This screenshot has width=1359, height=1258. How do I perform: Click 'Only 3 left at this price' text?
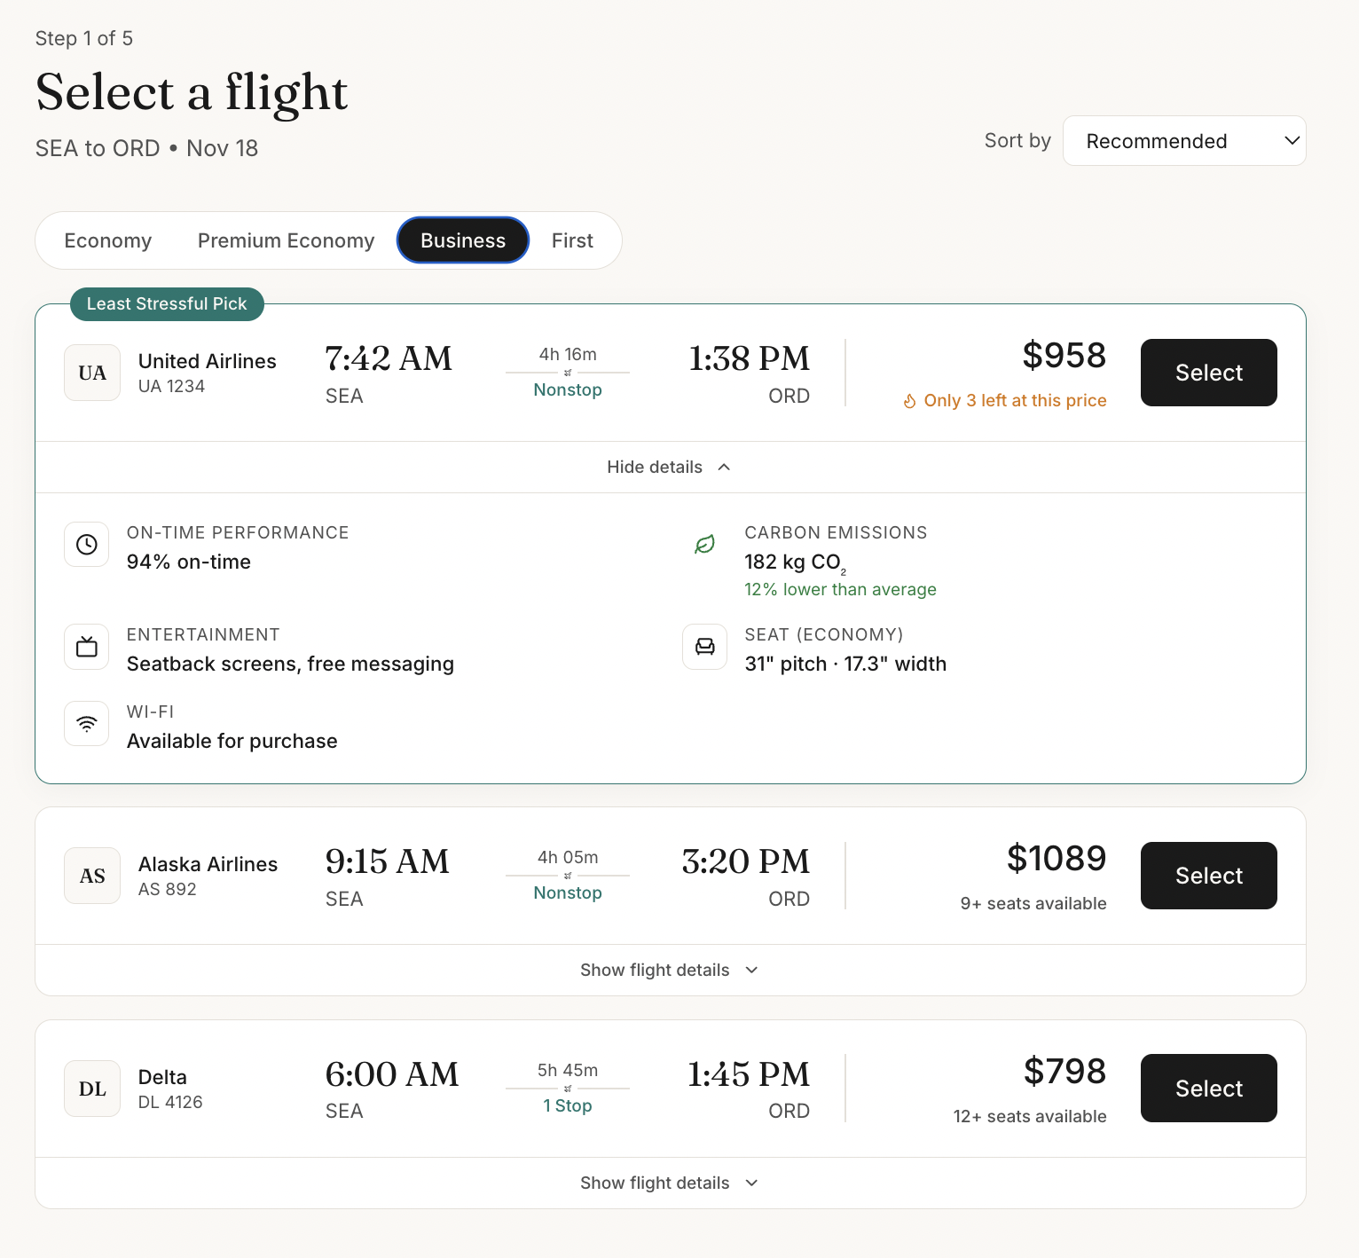point(1015,401)
